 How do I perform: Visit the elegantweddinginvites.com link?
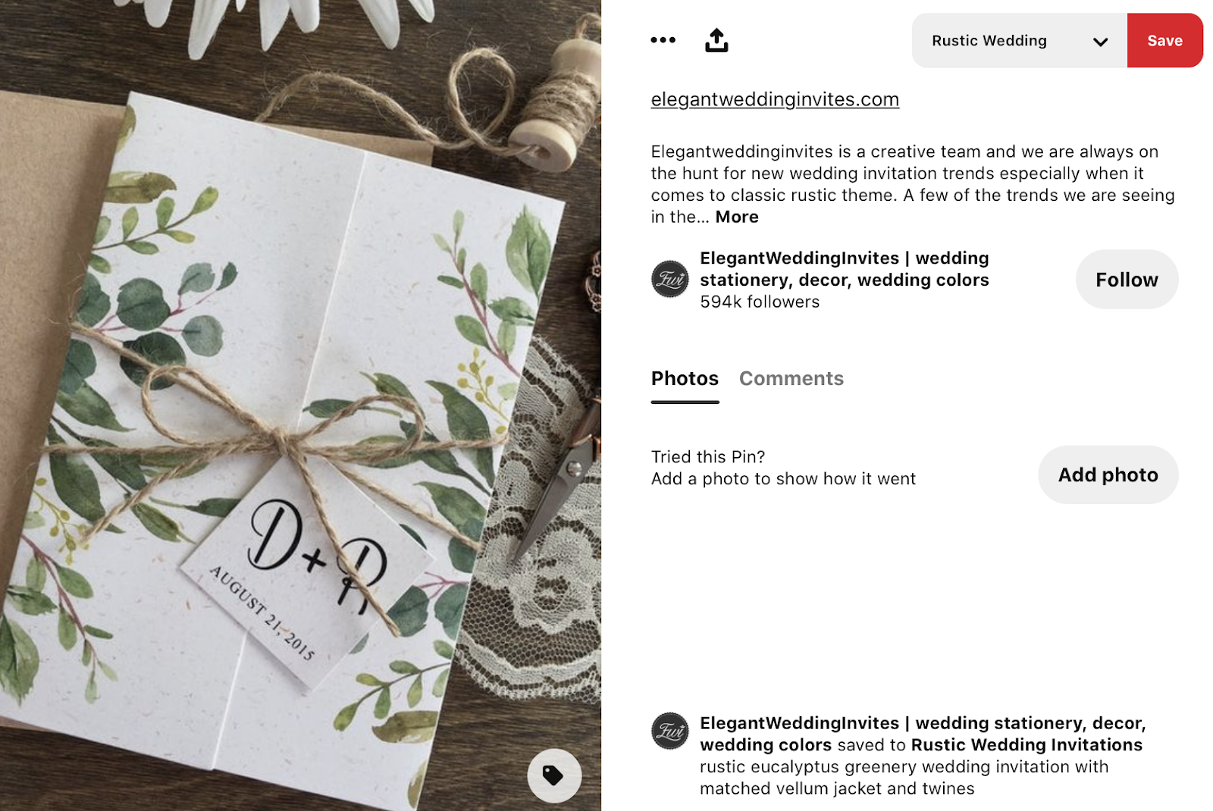[775, 99]
